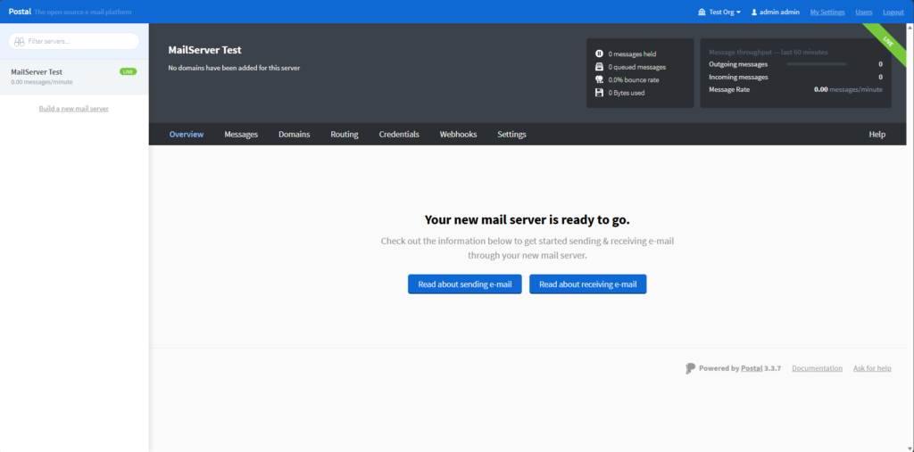
Task: Click the user icon beside admin admin
Action: pyautogui.click(x=753, y=12)
